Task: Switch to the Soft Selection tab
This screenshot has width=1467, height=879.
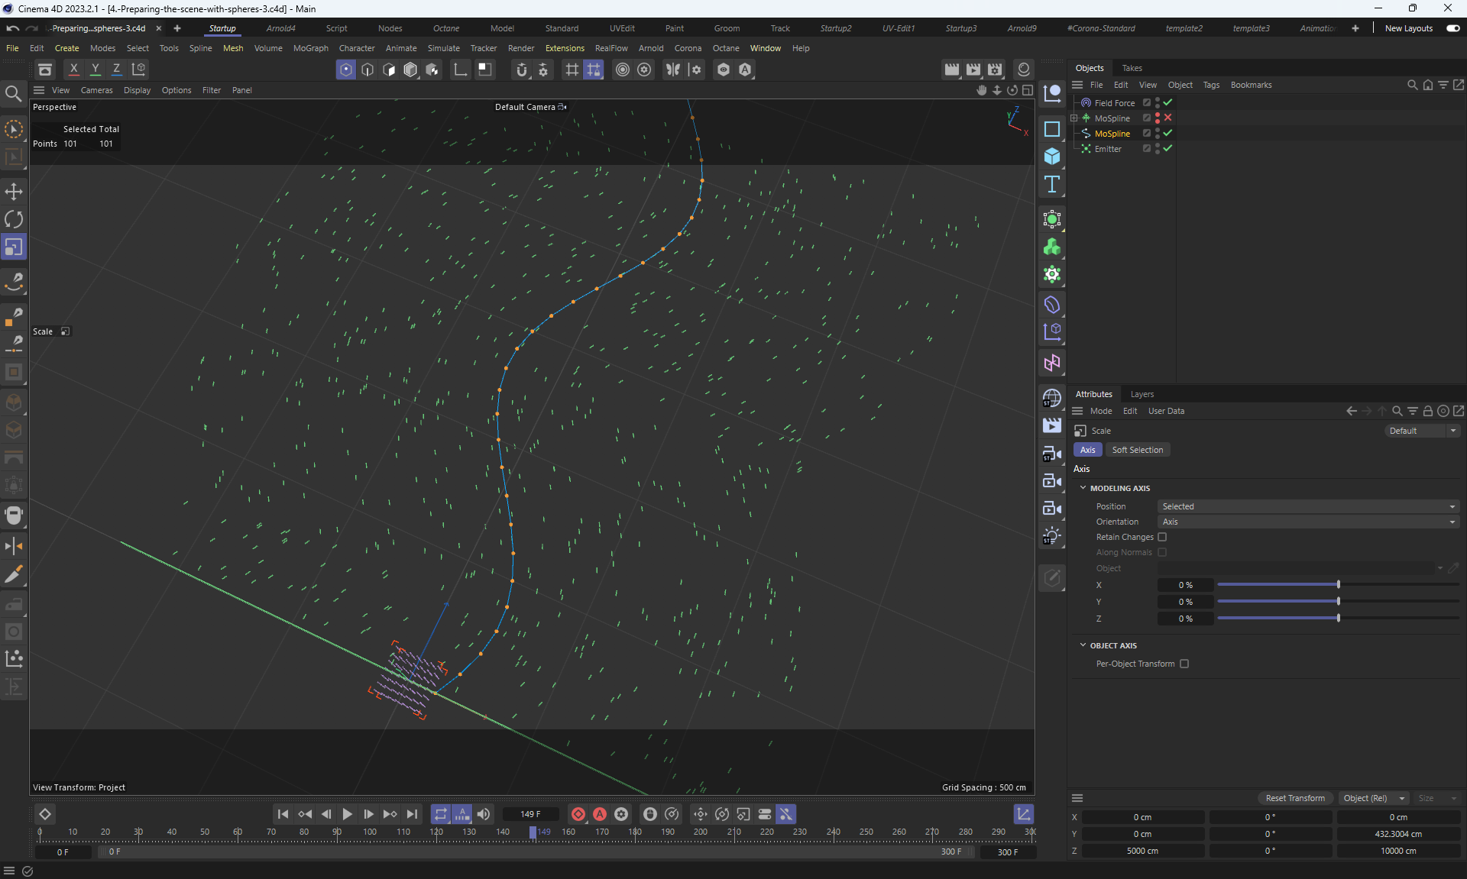Action: 1137,450
